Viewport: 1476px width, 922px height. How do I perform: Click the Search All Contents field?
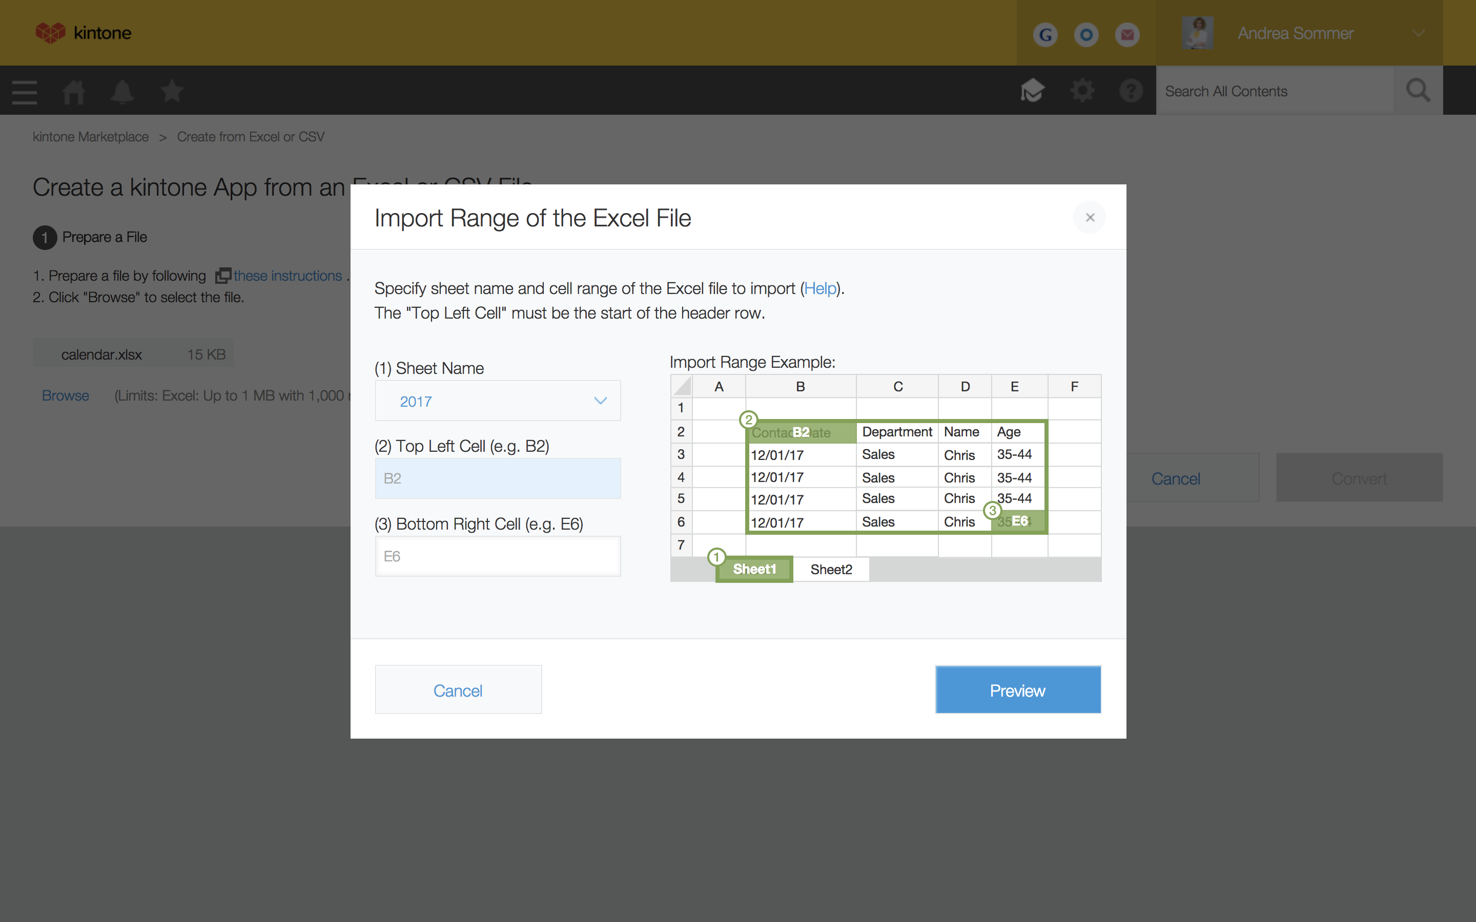1275,91
